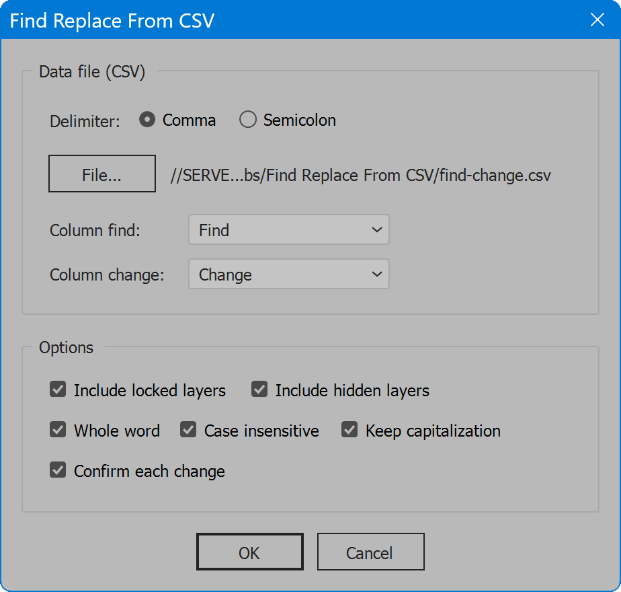621x592 pixels.
Task: Click the Keep capitalization label
Action: (x=433, y=431)
